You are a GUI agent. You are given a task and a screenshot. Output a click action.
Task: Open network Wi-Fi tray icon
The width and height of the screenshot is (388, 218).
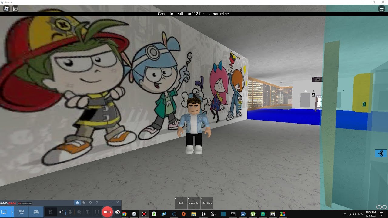pos(350,214)
